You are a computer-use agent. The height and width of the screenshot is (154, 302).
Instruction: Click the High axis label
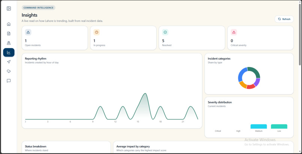tap(238, 131)
